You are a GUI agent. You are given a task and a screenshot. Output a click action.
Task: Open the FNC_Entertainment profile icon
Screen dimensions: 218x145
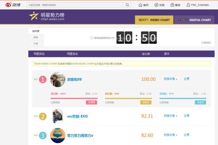coord(188,5)
